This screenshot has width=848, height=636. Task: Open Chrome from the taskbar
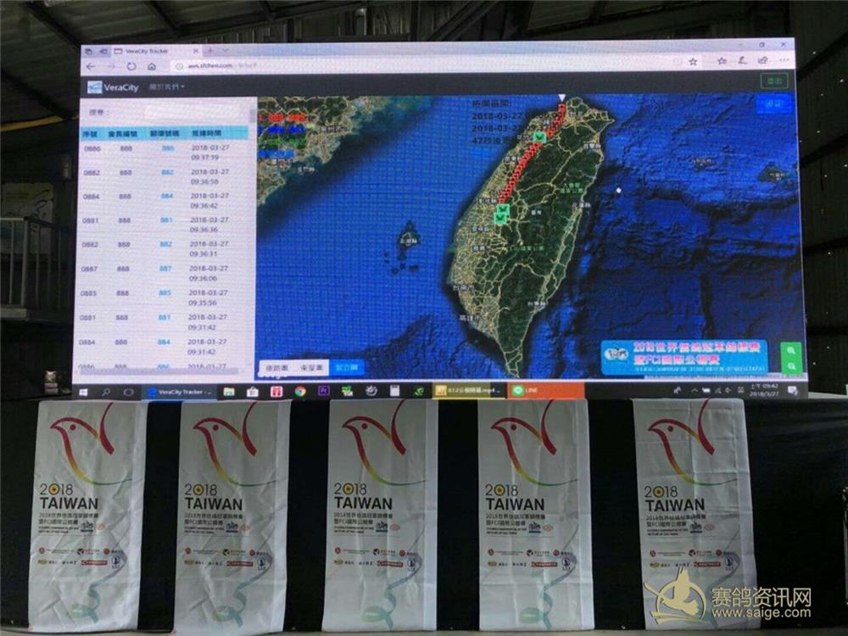tap(300, 391)
